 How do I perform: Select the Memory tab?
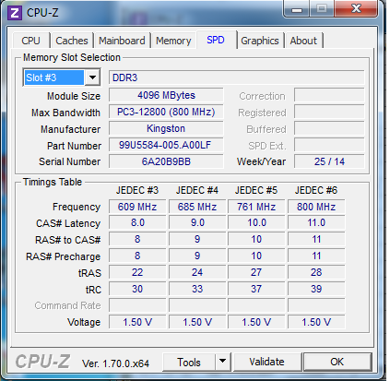173,41
